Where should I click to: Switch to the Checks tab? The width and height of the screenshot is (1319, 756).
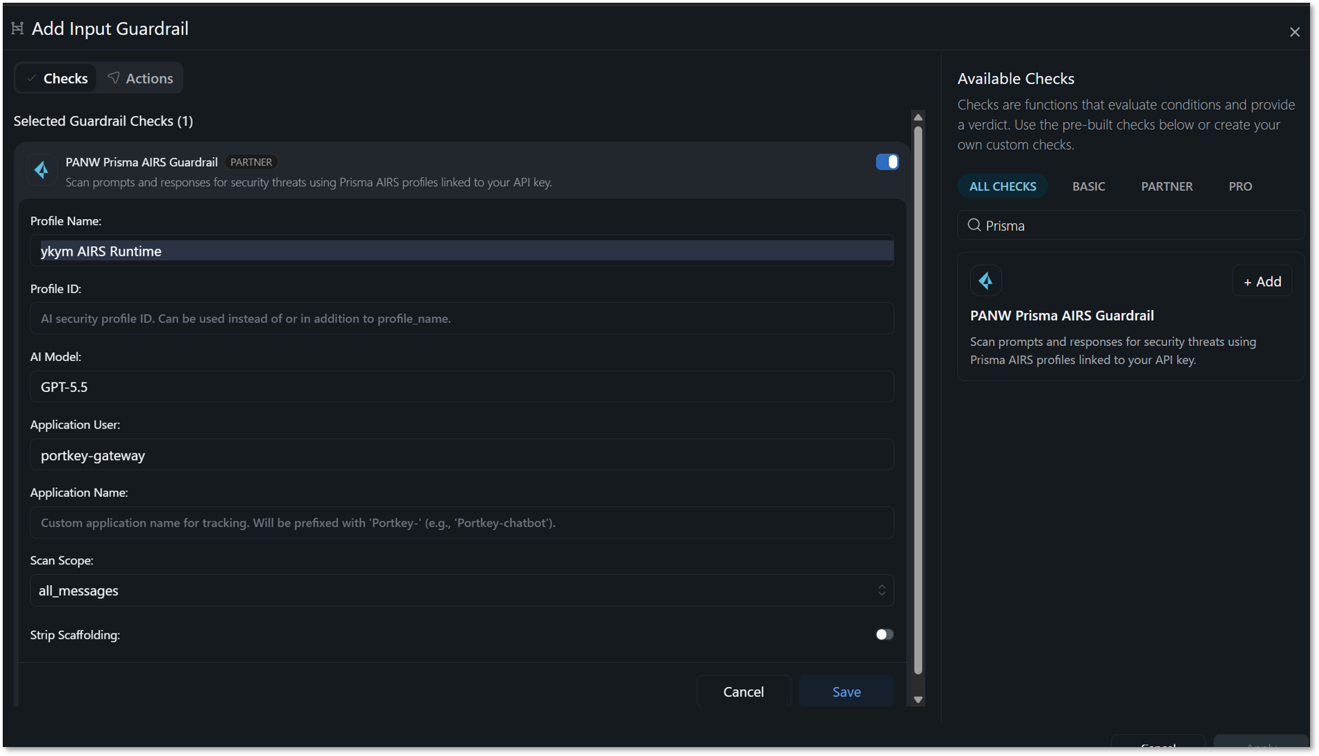[57, 79]
